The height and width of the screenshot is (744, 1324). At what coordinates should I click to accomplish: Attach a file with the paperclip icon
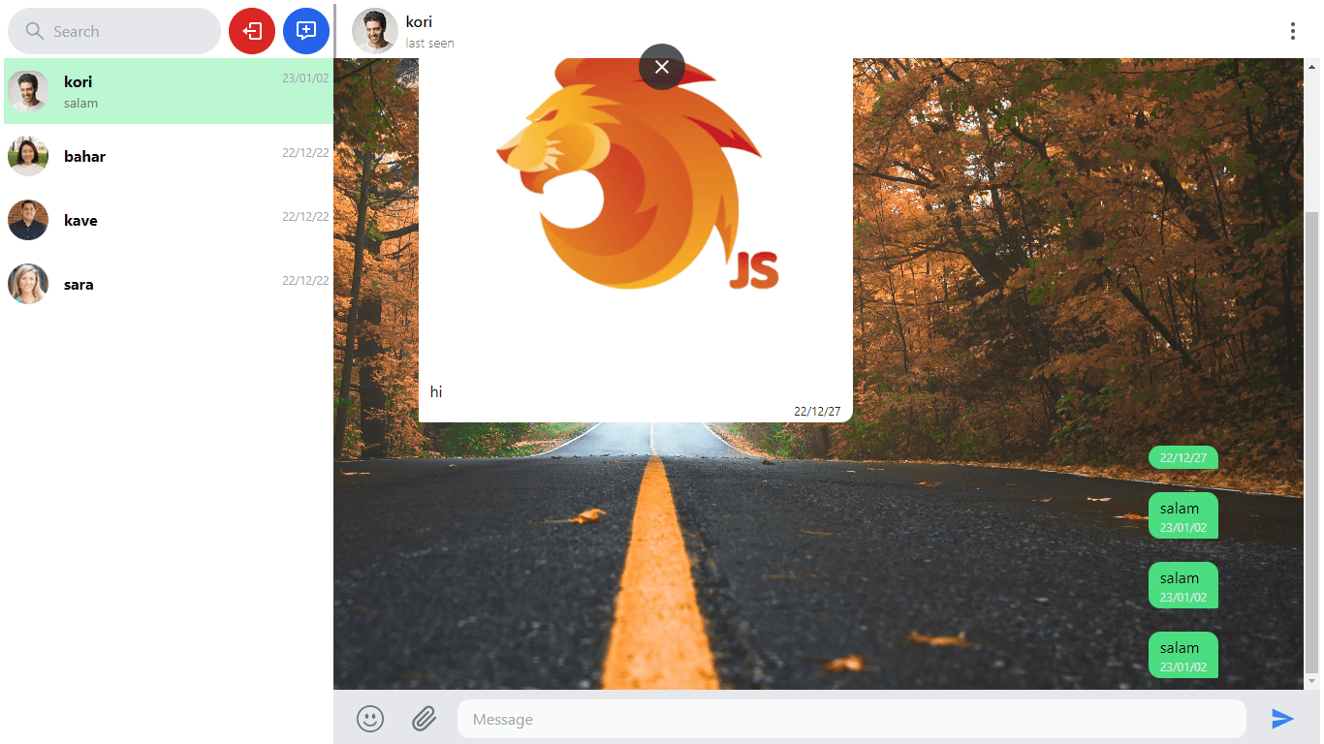tap(424, 718)
